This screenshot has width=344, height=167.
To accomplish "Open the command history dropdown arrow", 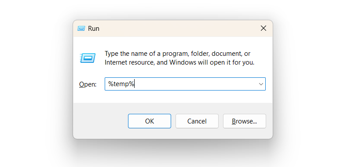I will (x=261, y=84).
